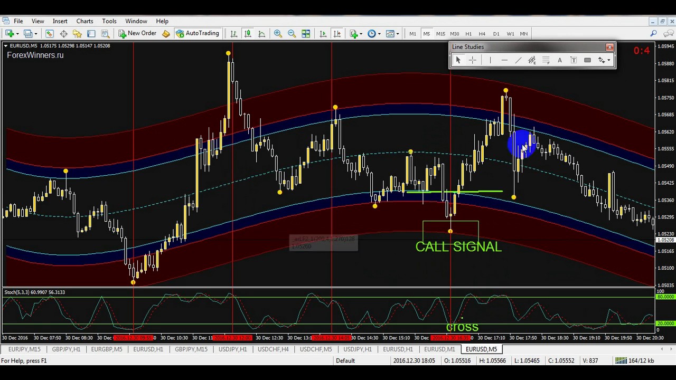Open the Terminal window icon
The width and height of the screenshot is (676, 380).
tap(91, 34)
